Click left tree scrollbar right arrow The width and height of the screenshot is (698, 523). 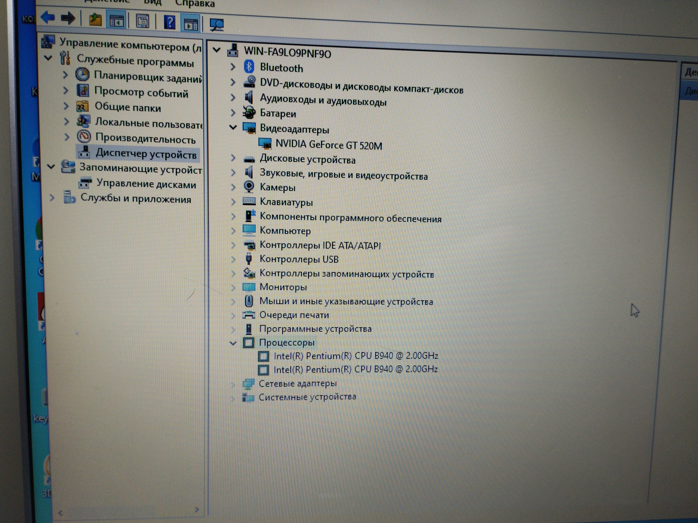point(197,510)
